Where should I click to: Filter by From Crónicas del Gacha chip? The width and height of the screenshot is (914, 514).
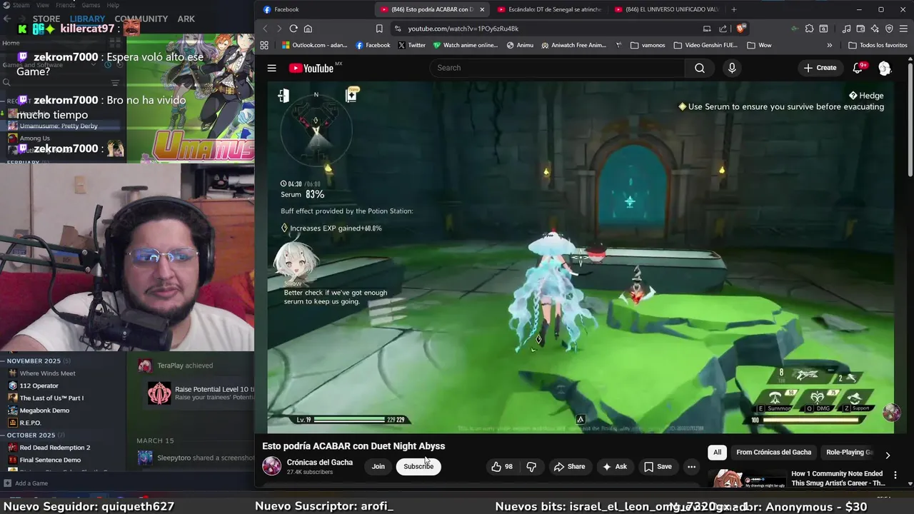(773, 452)
